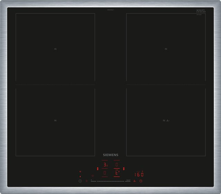
Task: Tap the hood control fan icon
Action: [x=93, y=176]
